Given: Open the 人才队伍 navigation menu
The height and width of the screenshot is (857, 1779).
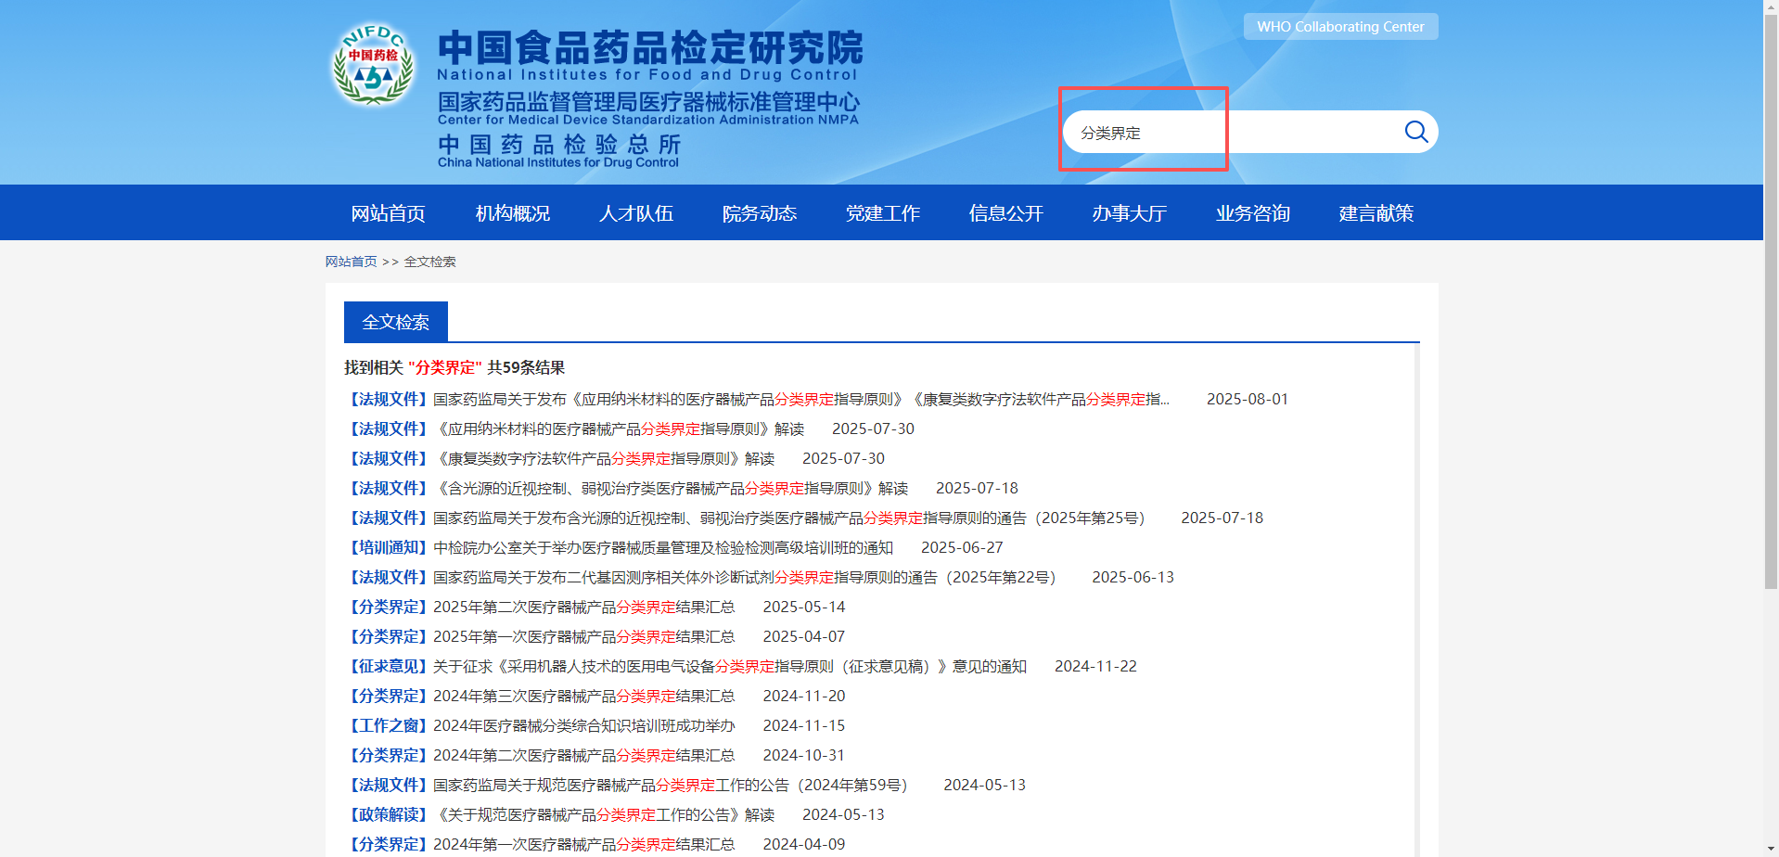Looking at the screenshot, I should pyautogui.click(x=635, y=213).
